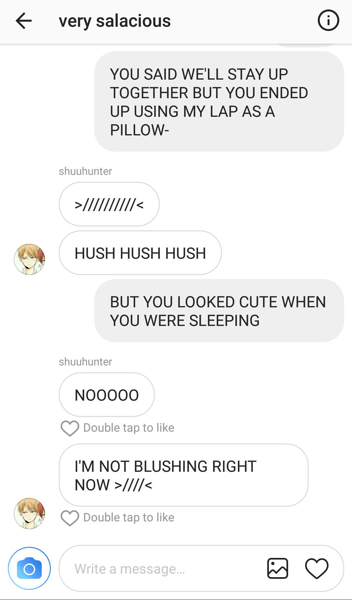352x600 pixels.
Task: Open the blue camera button
Action: [x=29, y=568]
